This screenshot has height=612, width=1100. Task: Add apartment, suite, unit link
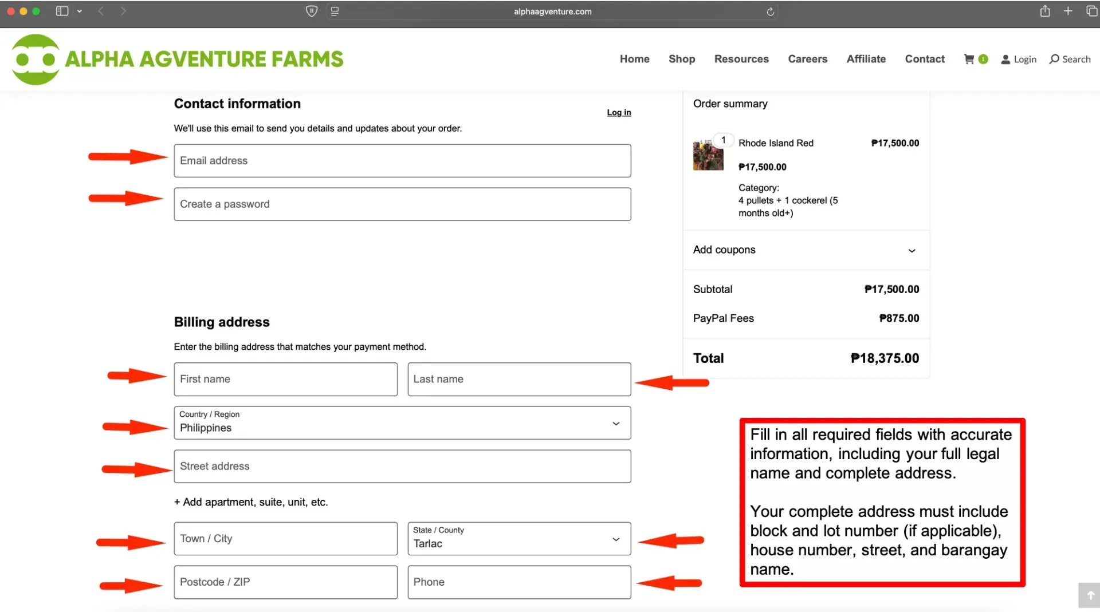point(251,502)
